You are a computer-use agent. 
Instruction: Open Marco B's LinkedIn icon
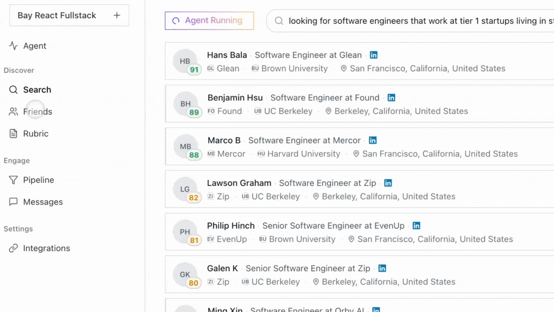[373, 140]
